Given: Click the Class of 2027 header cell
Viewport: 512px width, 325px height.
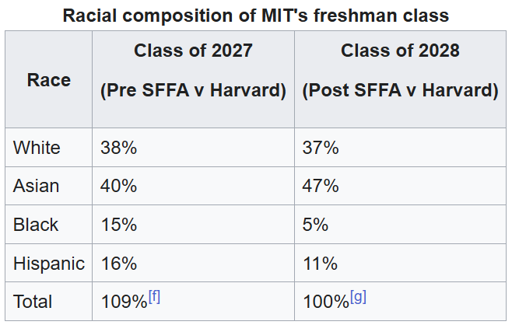Looking at the screenshot, I should click(x=193, y=79).
